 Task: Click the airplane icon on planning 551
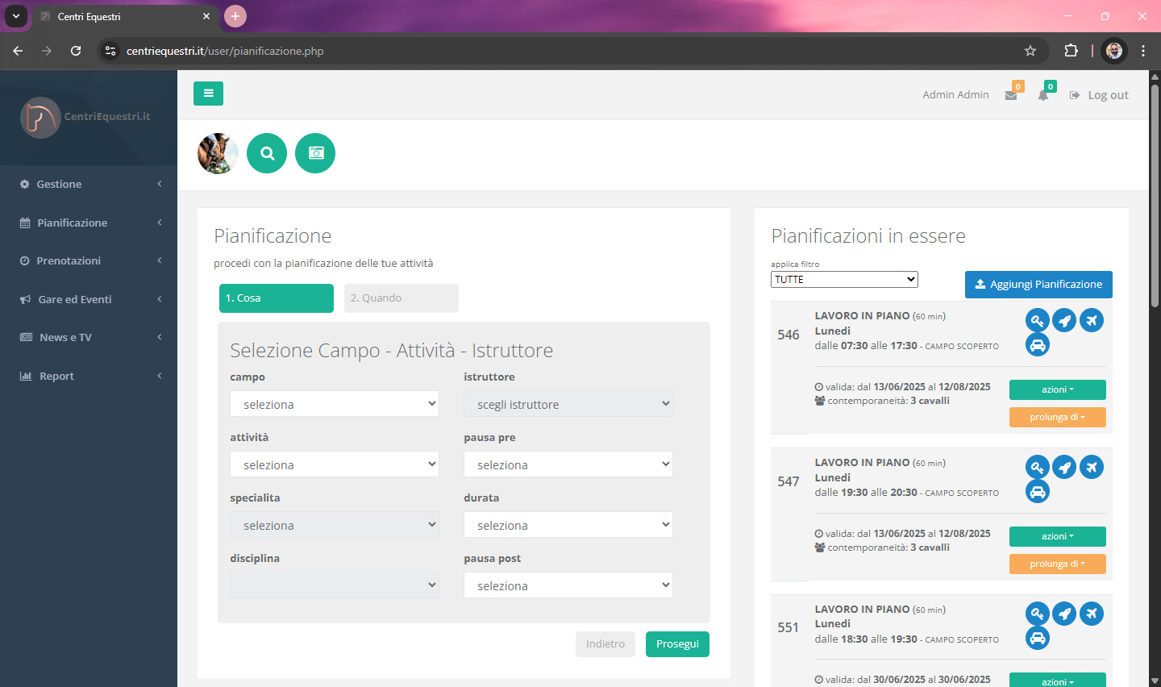tap(1092, 614)
